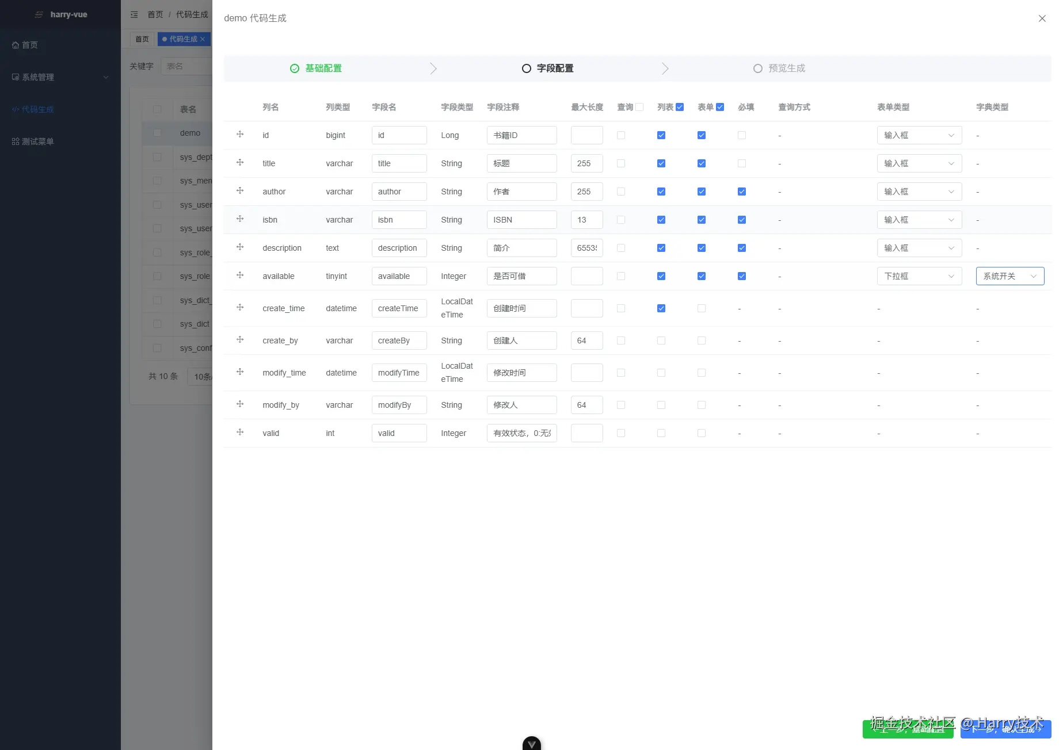Click the circle icon of 预览生成 step

(758, 68)
